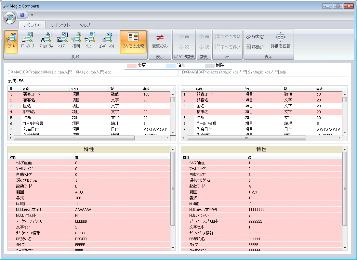This screenshot has height=260, width=357.
Task: Click the 変更: 56 change count label
Action: pos(16,81)
